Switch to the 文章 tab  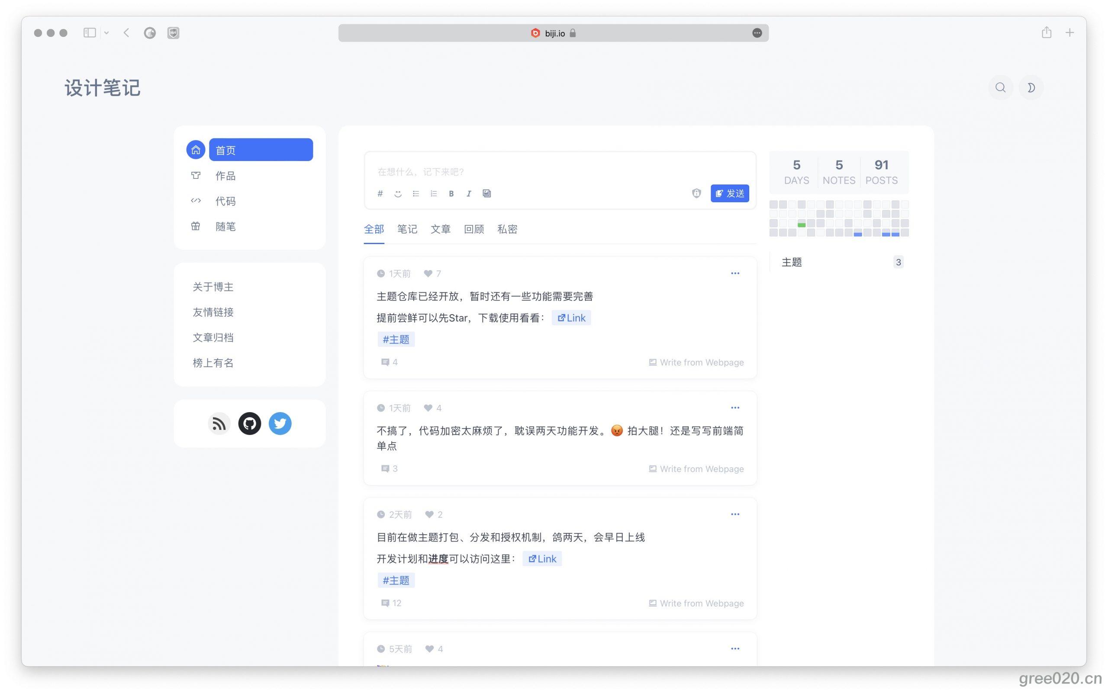[x=440, y=229]
